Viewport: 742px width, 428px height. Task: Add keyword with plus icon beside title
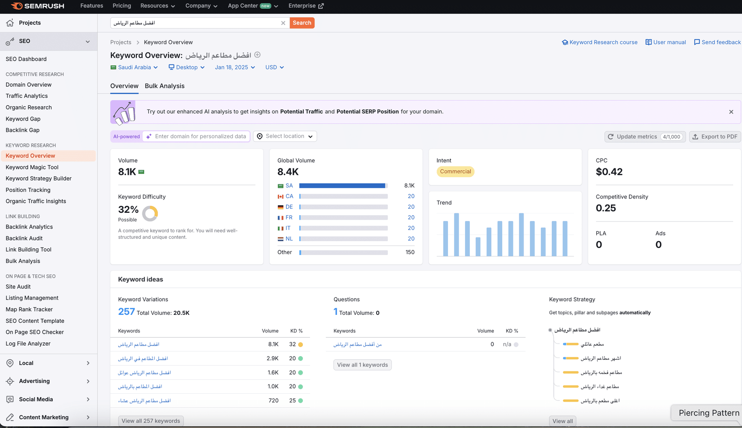[x=257, y=55]
